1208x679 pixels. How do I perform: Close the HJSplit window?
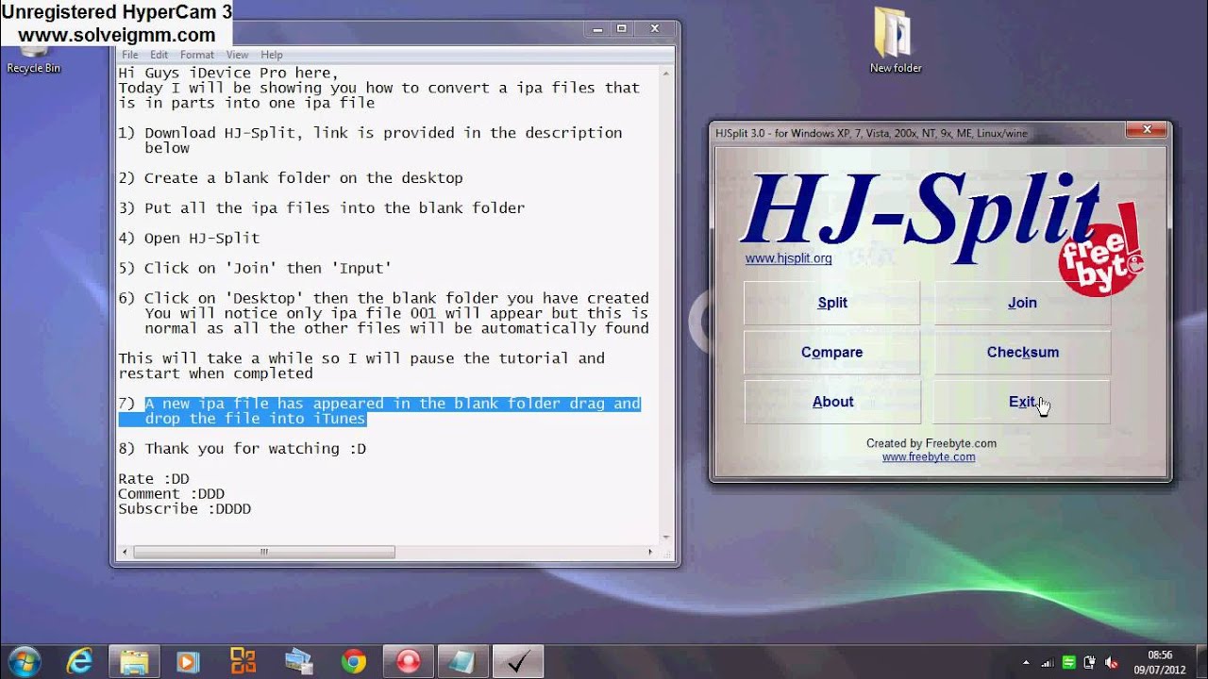pos(1147,130)
